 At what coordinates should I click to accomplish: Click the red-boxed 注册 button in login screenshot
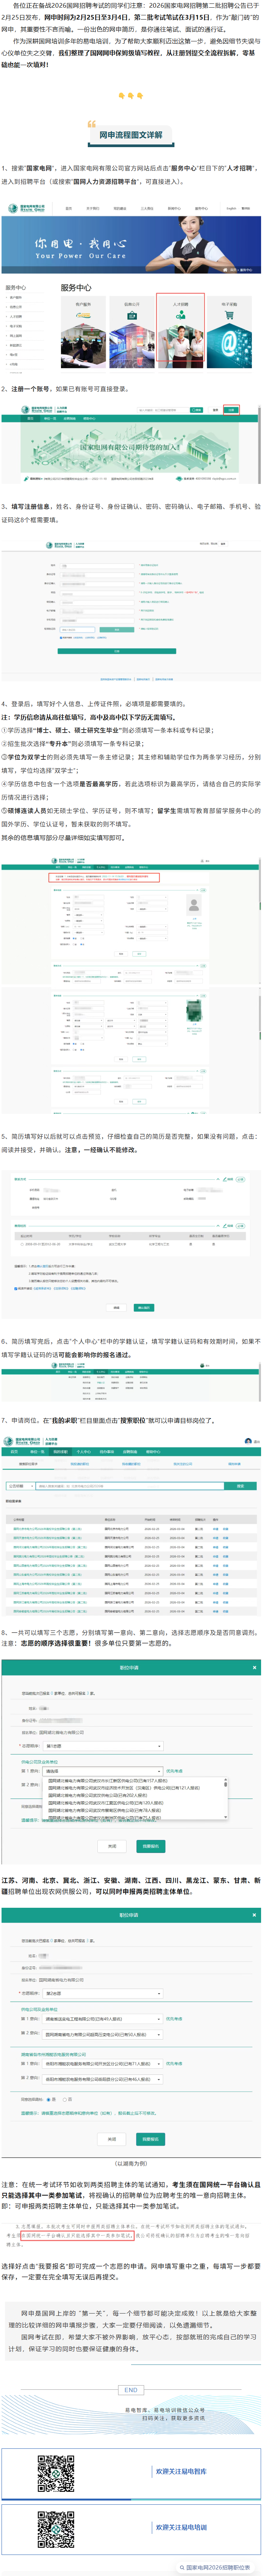click(232, 410)
